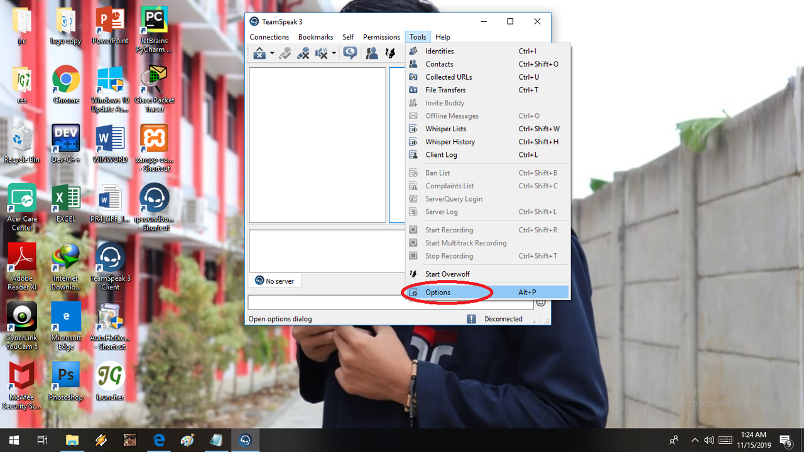804x452 pixels.
Task: Click the Overwolf wolf icon in the toolbar
Action: (390, 54)
